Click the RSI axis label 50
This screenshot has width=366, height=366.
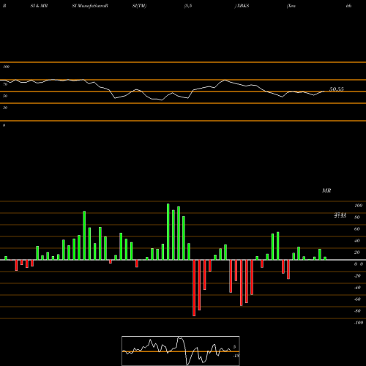[5, 96]
